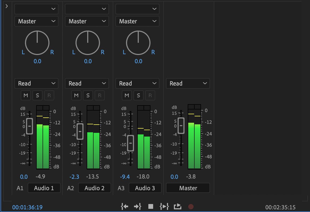Click the duration timecode 00:02:35:15
The image size is (310, 212).
tap(280, 207)
